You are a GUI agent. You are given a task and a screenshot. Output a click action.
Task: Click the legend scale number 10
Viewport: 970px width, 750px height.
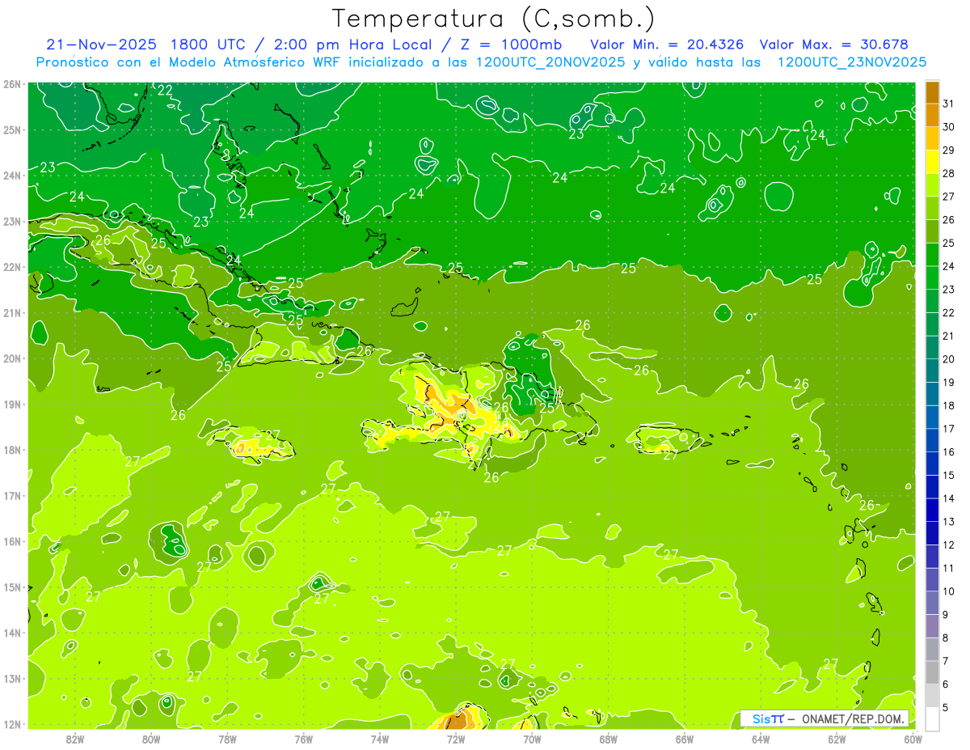click(x=948, y=591)
